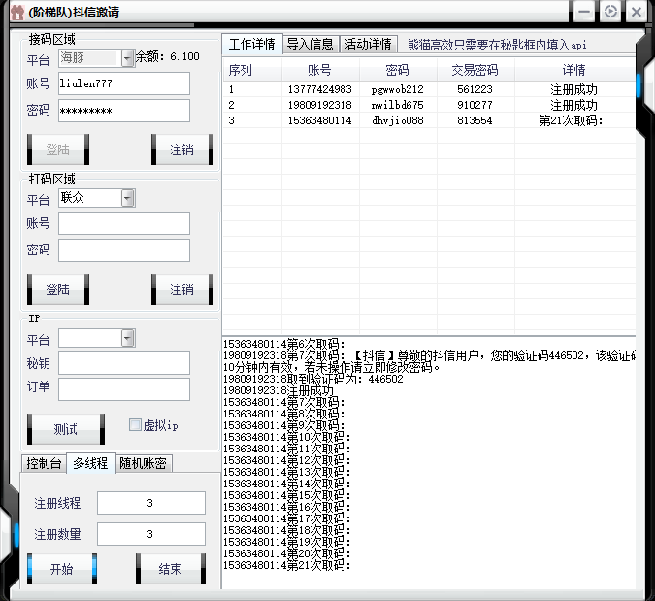Click transaction password 910277
Image resolution: width=655 pixels, height=601 pixels.
[x=475, y=105]
